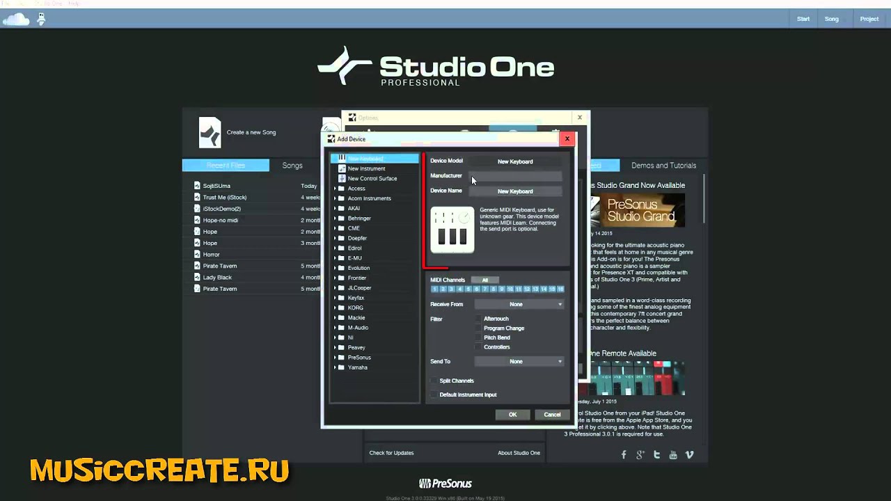Expand the Access manufacturer arrow
The image size is (891, 501).
pyautogui.click(x=335, y=189)
